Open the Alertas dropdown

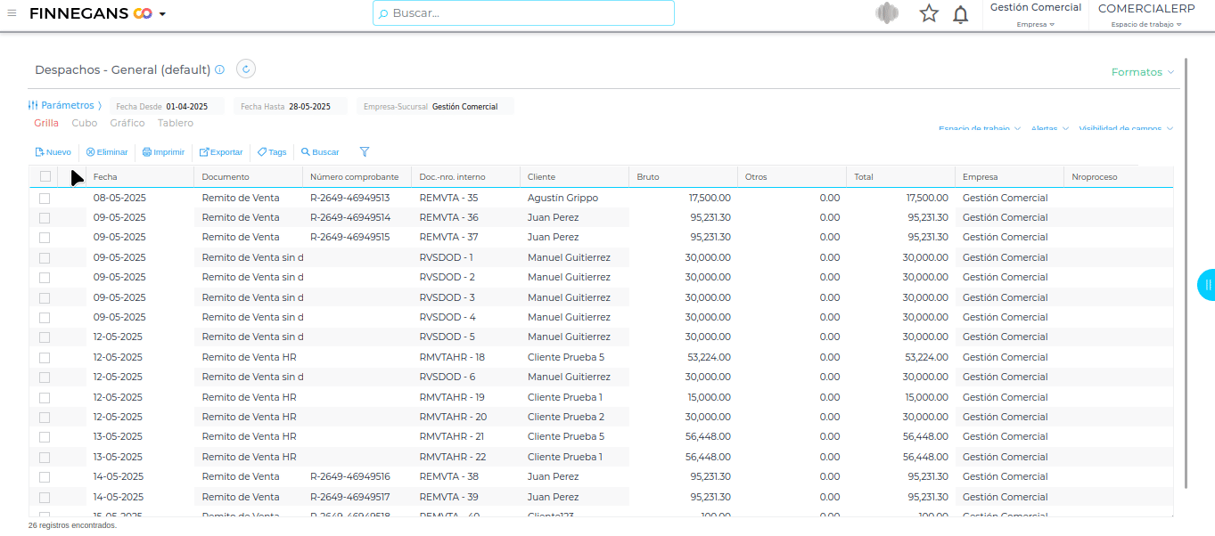(1050, 129)
